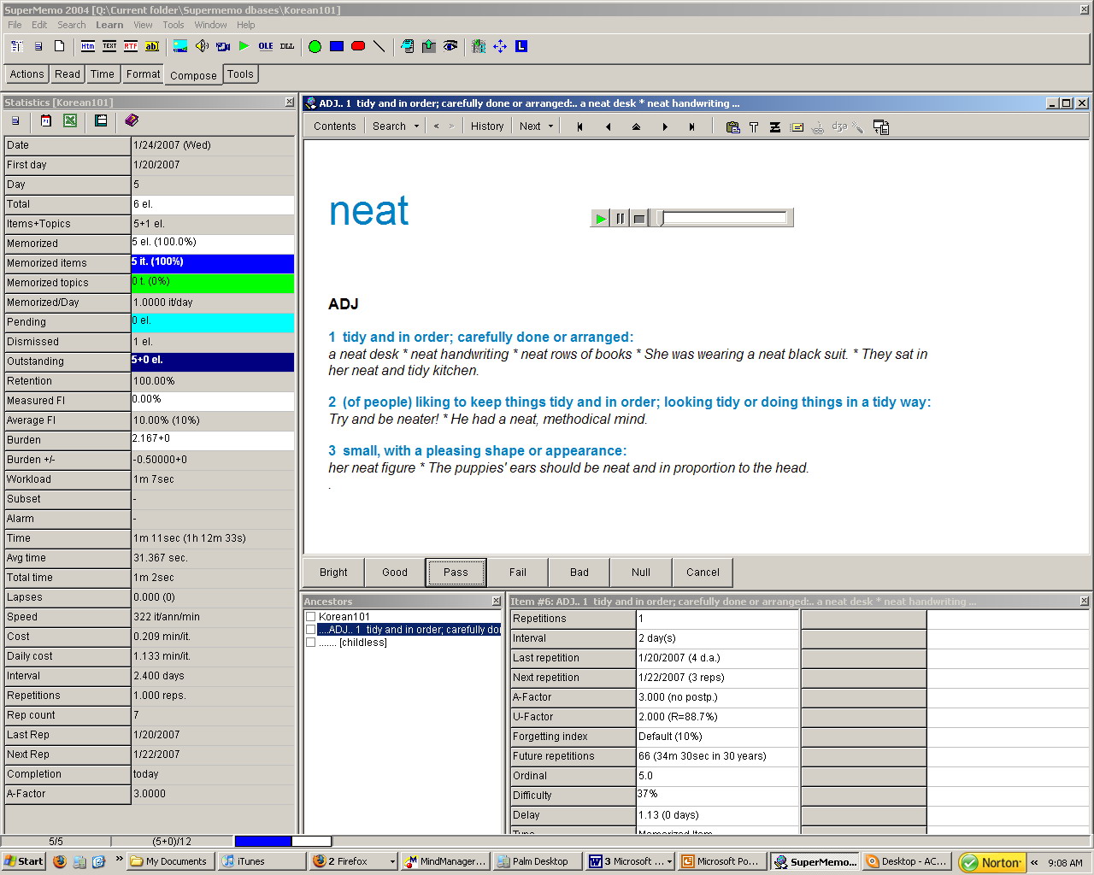
Task: Insert a blue rectangle shape
Action: pos(337,46)
